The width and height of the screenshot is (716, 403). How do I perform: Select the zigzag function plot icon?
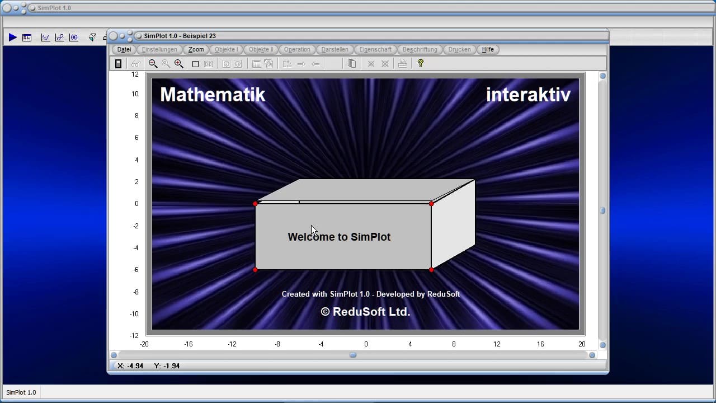(x=45, y=38)
